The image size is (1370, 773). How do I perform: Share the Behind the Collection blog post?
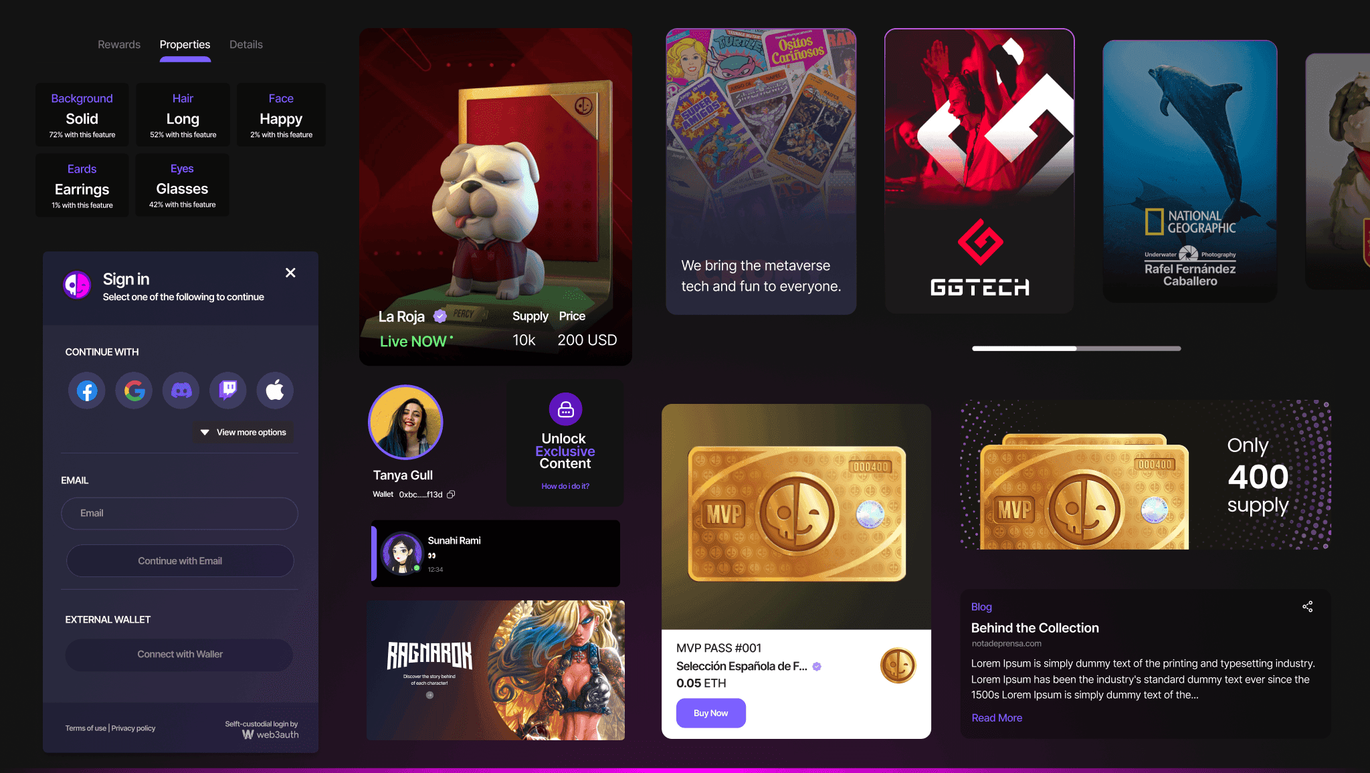click(1307, 606)
